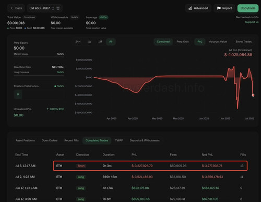Open the Deposits & Withdrawals tab
Viewport: 261px width, 202px height.
pos(145,140)
